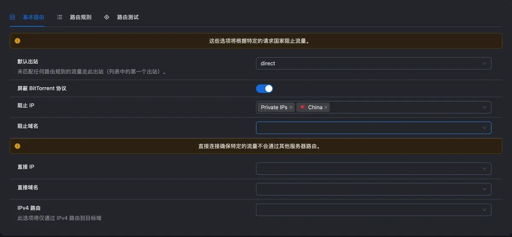This screenshot has width=512, height=237.
Task: Click the 基本路由 tab icon
Action: [12, 18]
